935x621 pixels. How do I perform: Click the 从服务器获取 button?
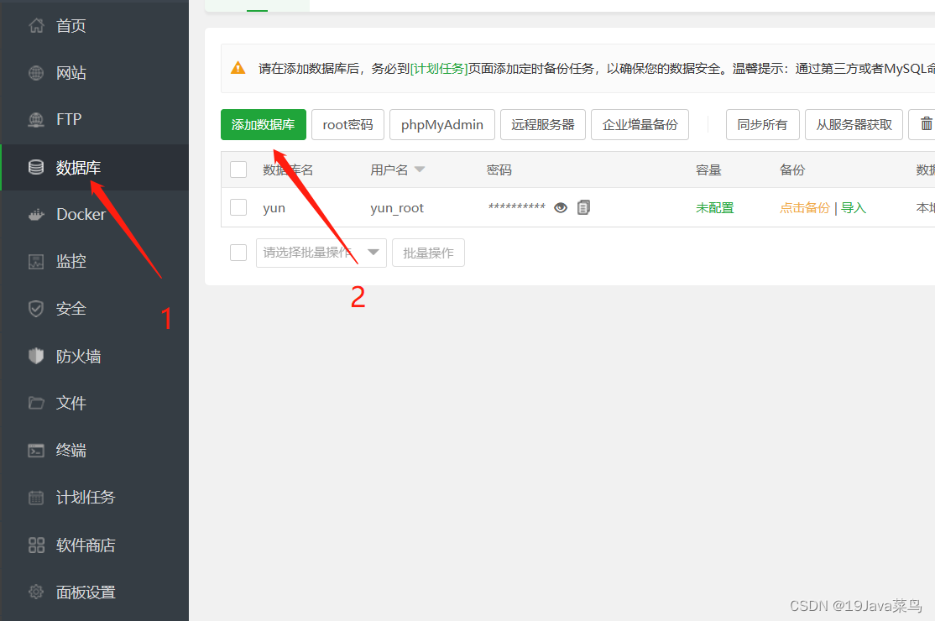pyautogui.click(x=854, y=124)
